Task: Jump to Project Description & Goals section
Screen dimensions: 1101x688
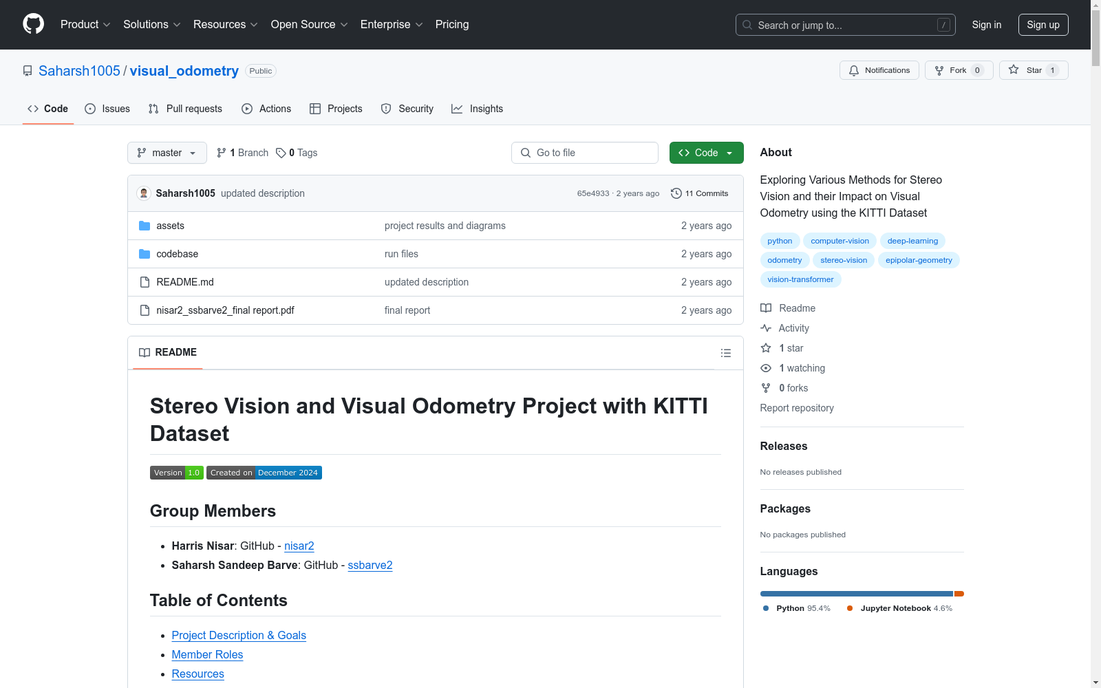Action: click(239, 635)
